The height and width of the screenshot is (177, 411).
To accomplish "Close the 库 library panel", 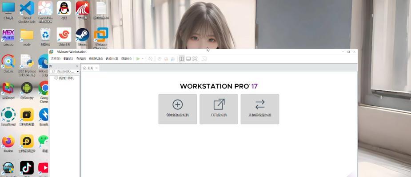I will [77, 66].
